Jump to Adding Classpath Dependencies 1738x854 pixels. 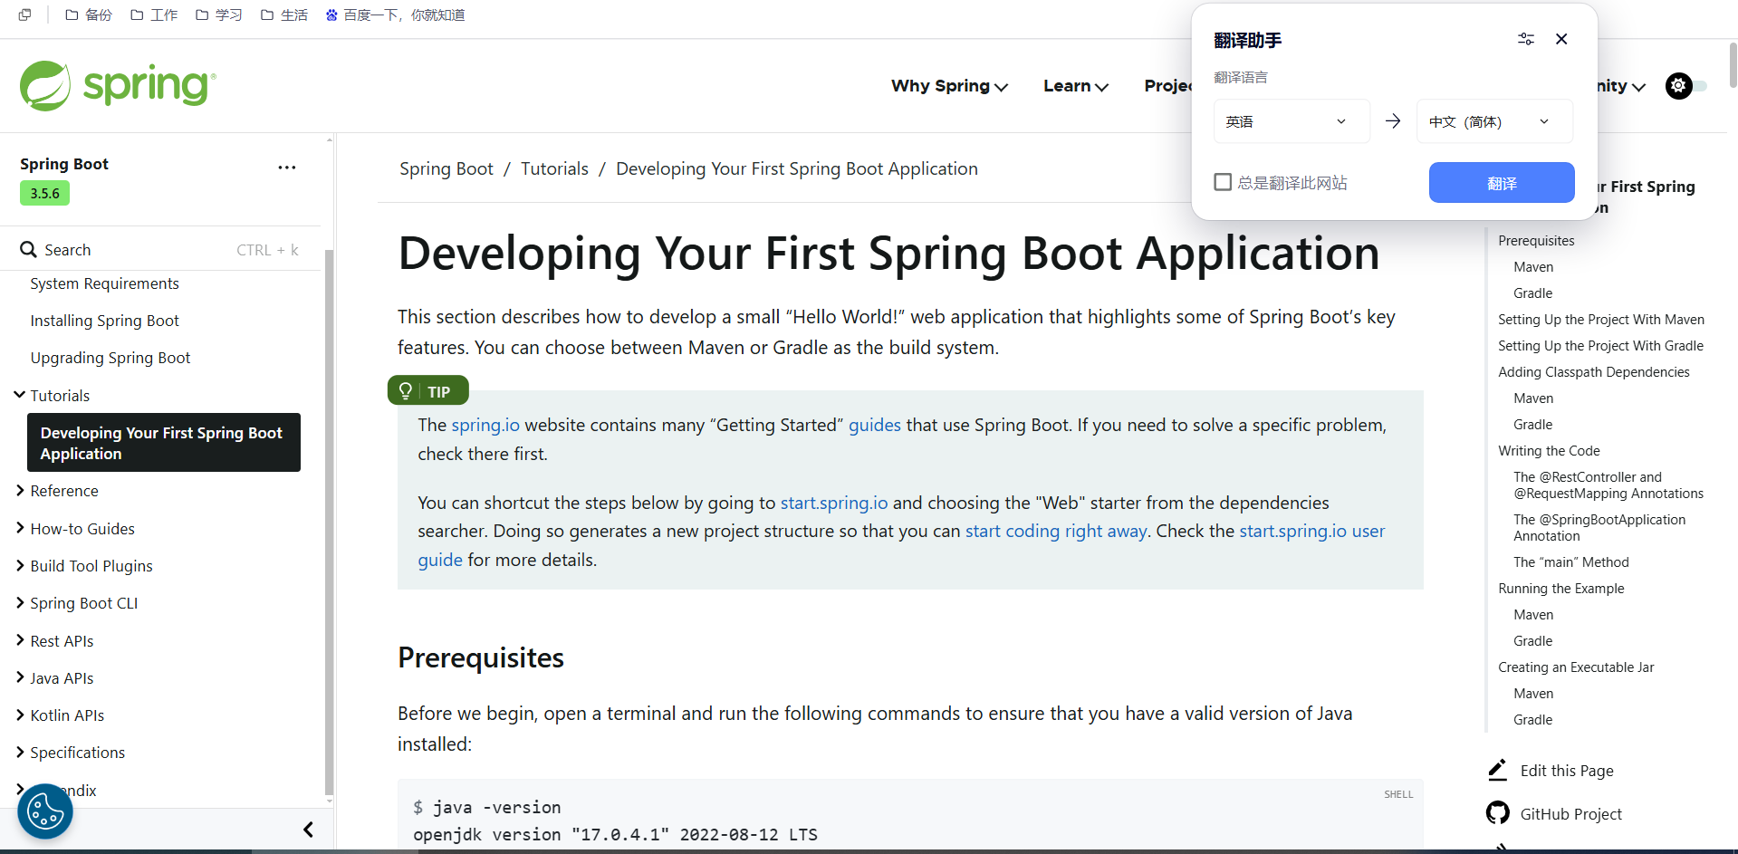click(x=1594, y=371)
